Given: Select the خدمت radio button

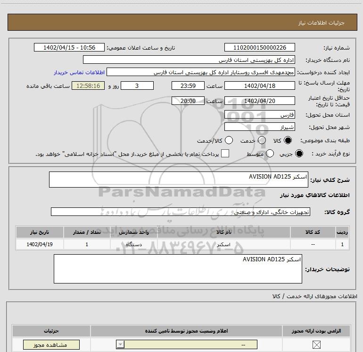Looking at the screenshot, I should [262, 140].
